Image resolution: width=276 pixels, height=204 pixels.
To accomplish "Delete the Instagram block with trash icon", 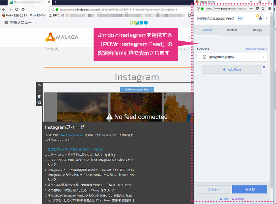I will [x=39, y=96].
